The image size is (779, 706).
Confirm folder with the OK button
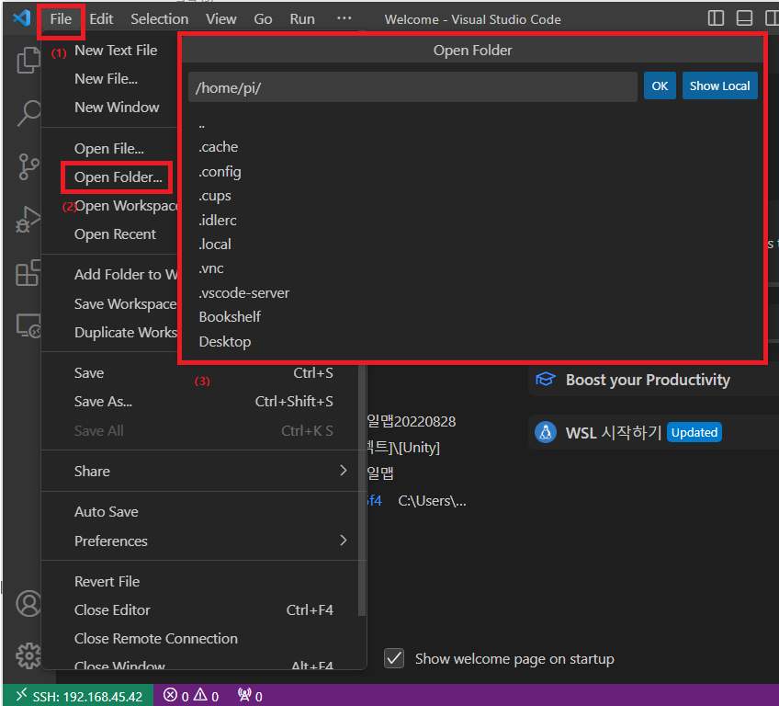[x=660, y=85]
